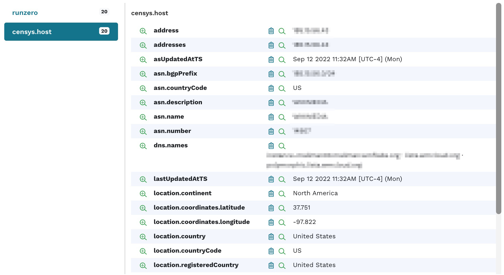Screen dimensions: 504x275
Task: Copy the location.continent value
Action: pyautogui.click(x=271, y=194)
